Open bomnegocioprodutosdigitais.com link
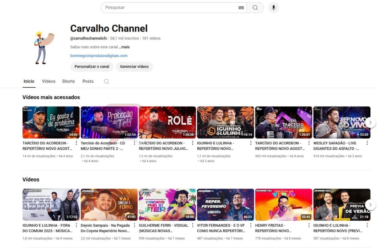The width and height of the screenshot is (378, 252). click(x=99, y=56)
